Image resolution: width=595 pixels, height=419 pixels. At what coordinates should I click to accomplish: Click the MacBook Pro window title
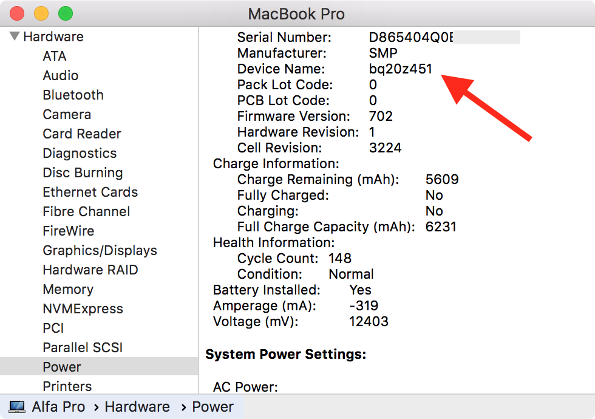[296, 14]
